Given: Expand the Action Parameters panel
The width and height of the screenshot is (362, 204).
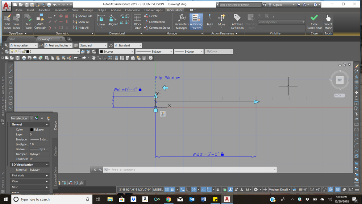Looking at the screenshot, I should pyautogui.click(x=224, y=33).
